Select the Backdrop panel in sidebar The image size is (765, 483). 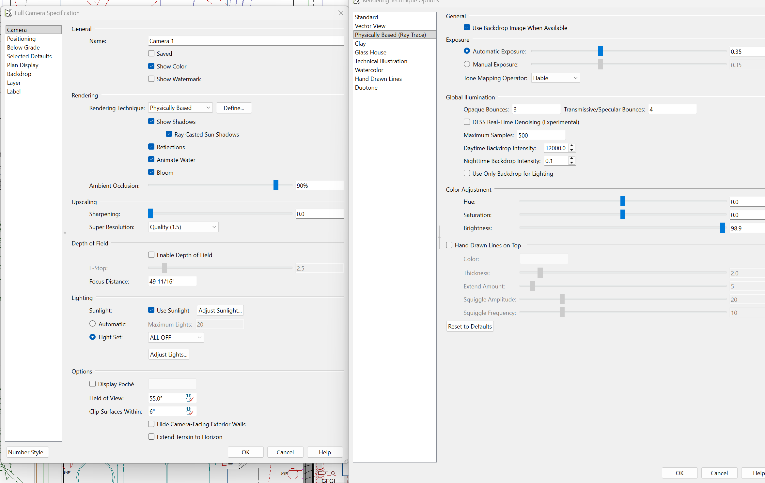(19, 74)
